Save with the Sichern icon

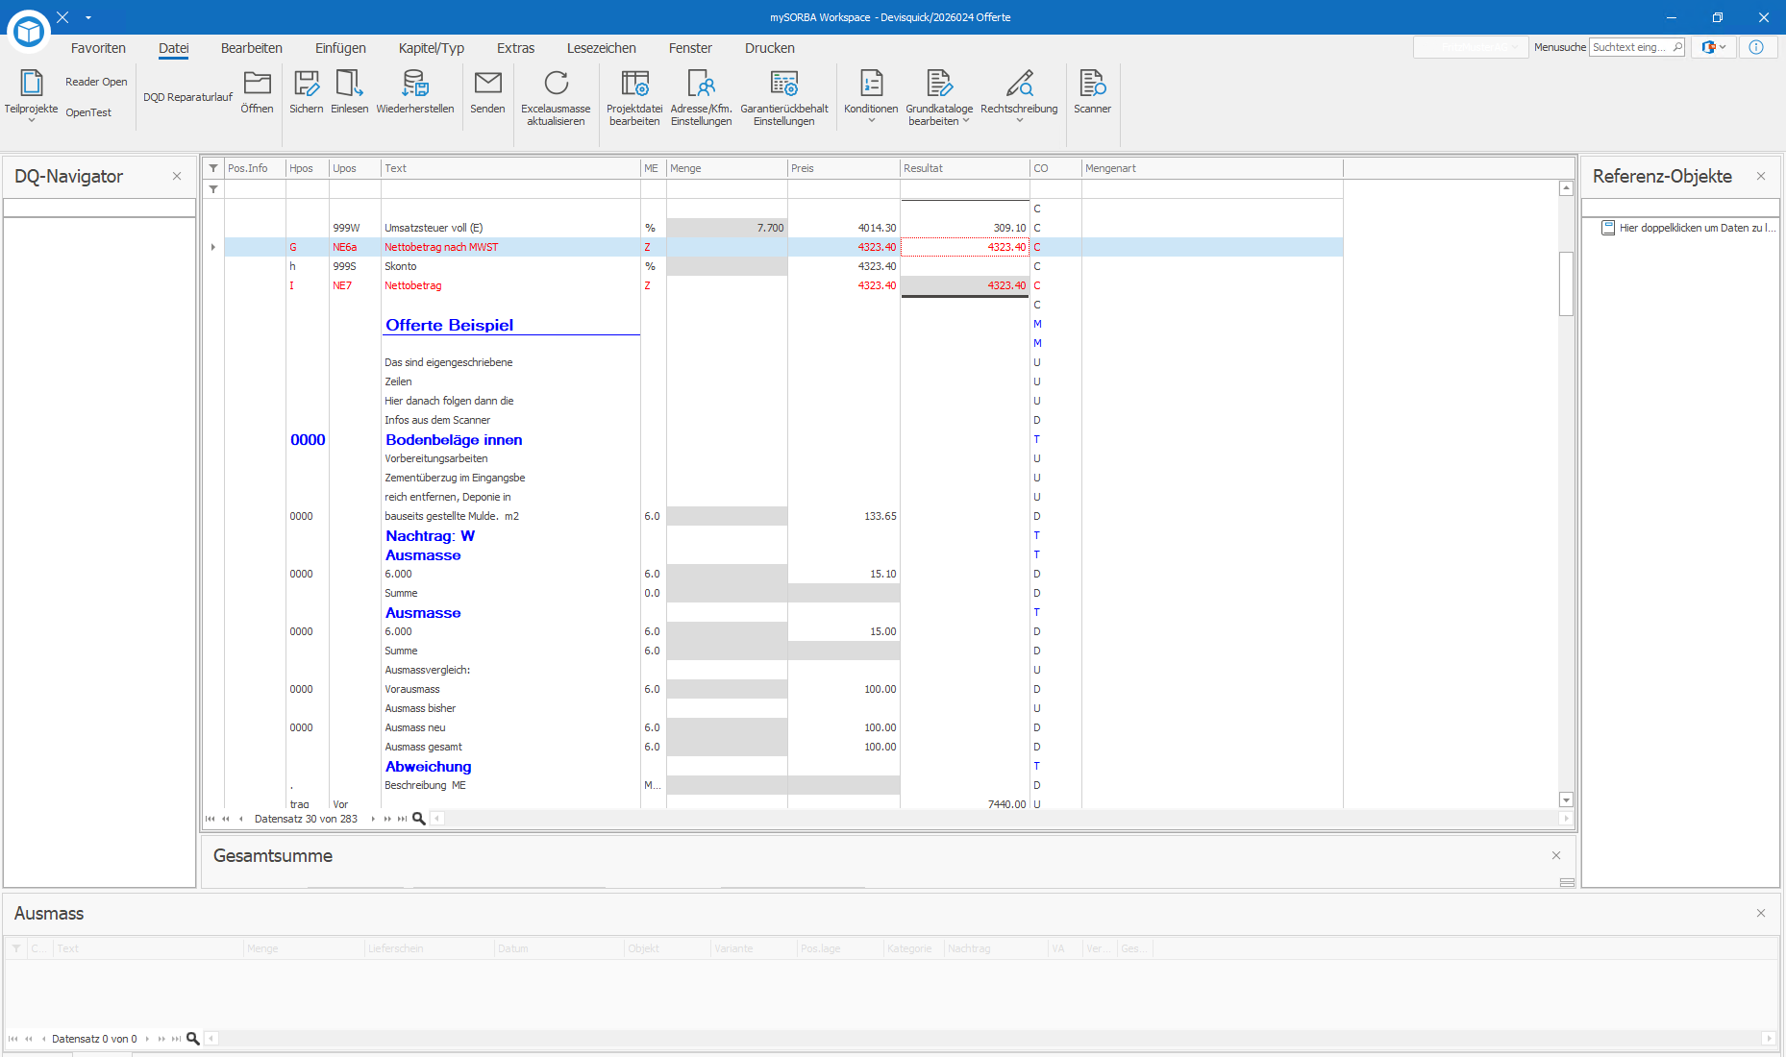click(x=306, y=83)
